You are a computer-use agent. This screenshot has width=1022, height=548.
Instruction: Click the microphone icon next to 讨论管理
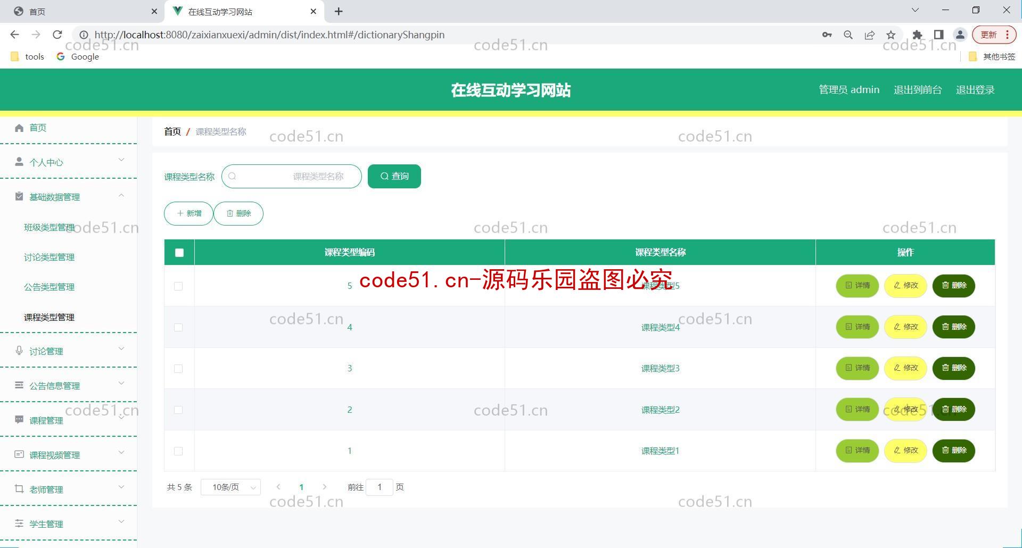[x=19, y=351]
